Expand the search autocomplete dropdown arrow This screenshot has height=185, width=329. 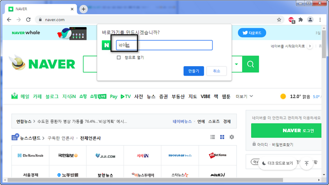[237, 64]
